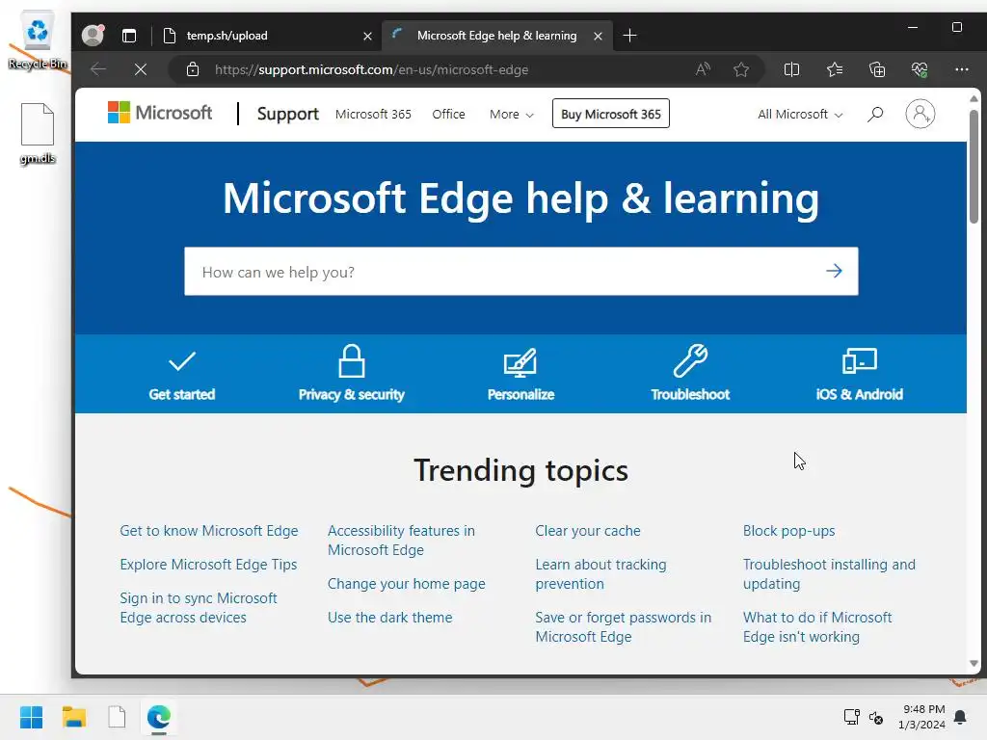
Task: Open iOS & Android devices category
Action: click(x=859, y=375)
